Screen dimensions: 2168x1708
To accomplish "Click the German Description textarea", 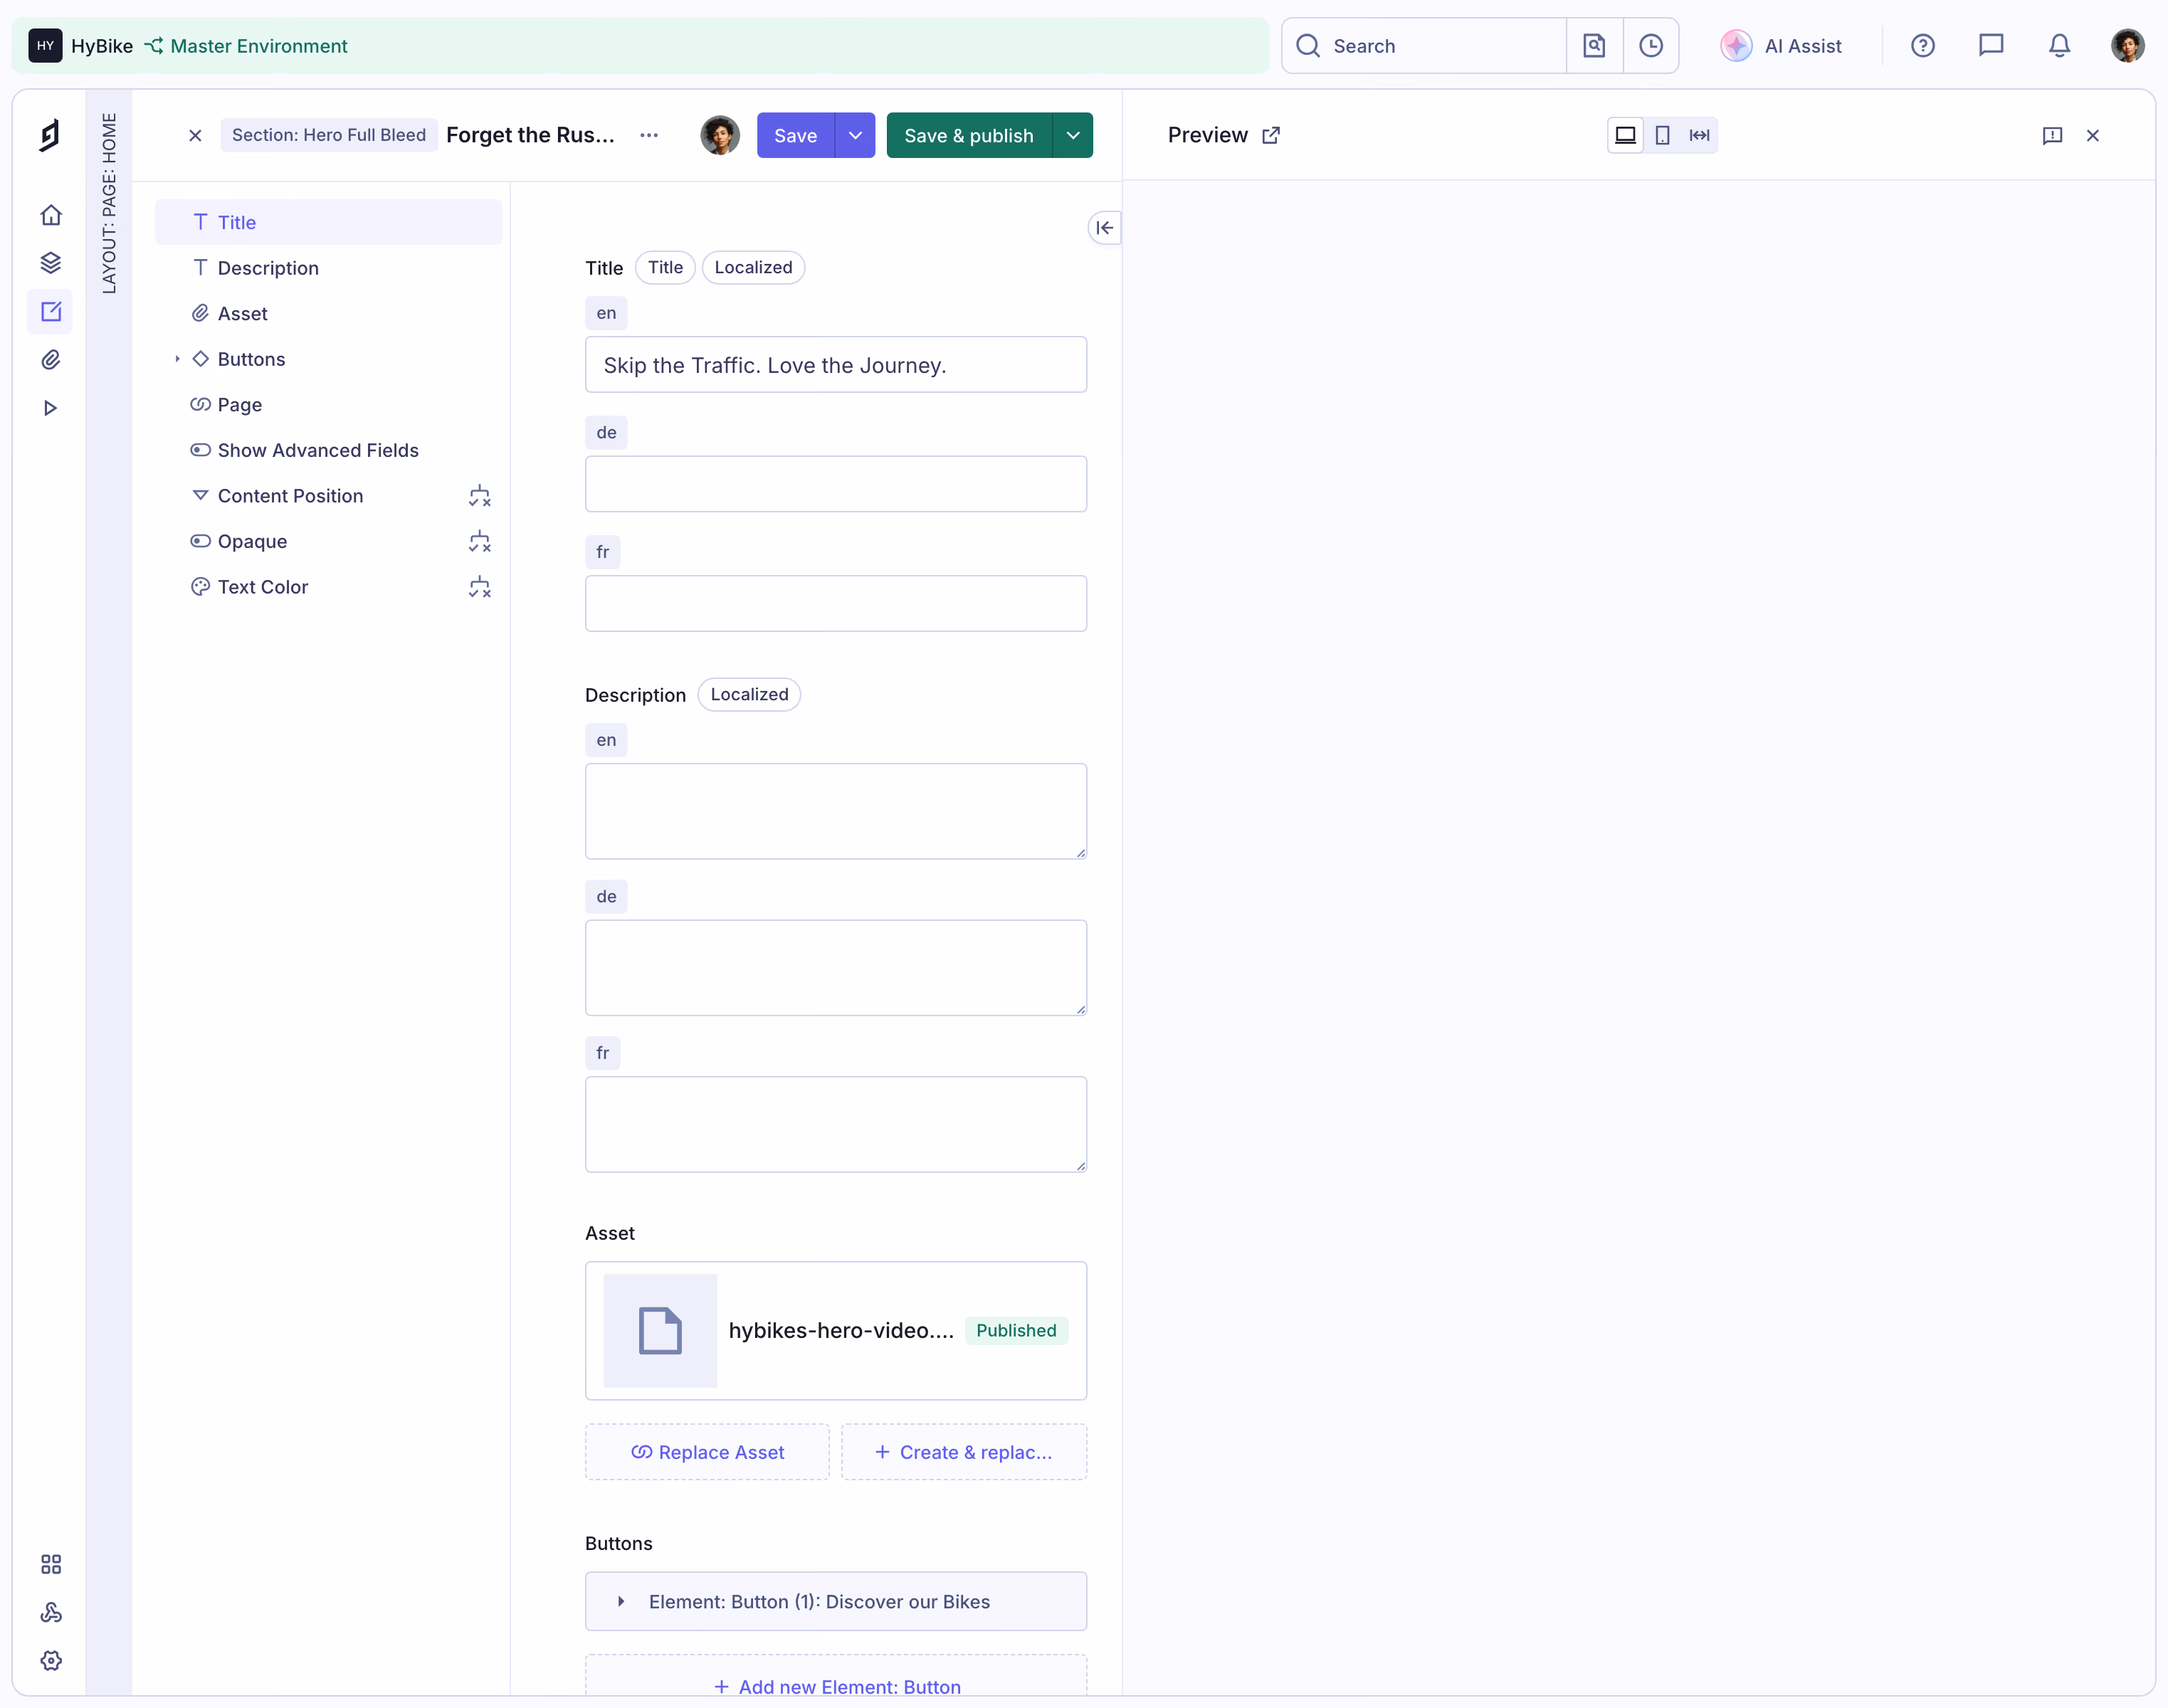I will [836, 968].
